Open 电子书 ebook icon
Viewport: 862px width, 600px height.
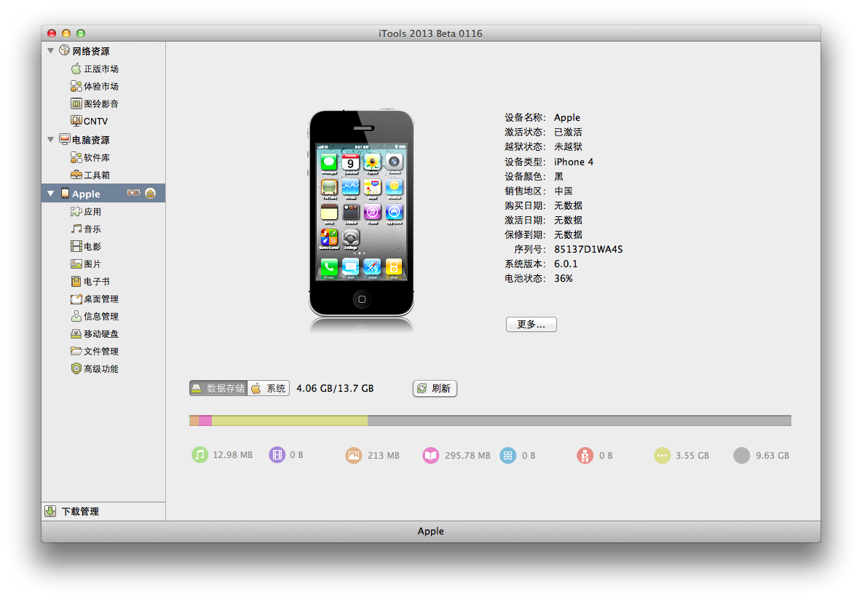(76, 282)
